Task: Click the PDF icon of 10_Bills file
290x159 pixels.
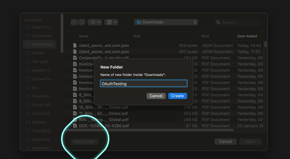Action: pyautogui.click(x=75, y=107)
